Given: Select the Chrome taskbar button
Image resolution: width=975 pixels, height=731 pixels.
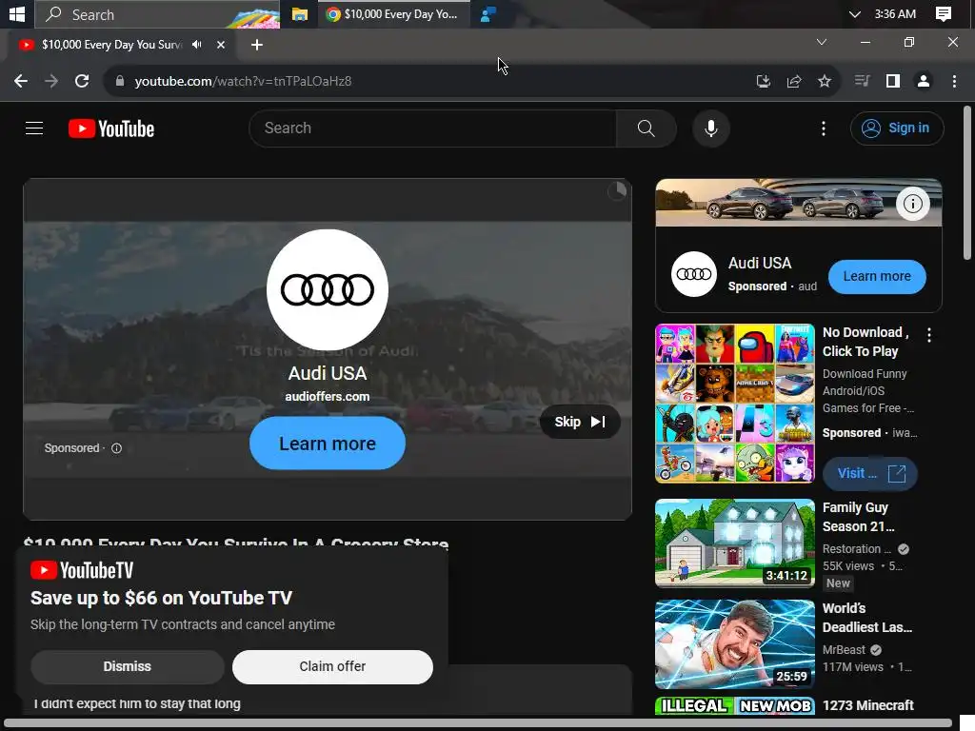Looking at the screenshot, I should (393, 14).
